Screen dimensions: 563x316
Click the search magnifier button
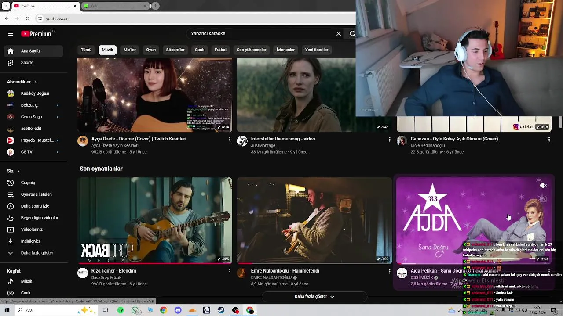coord(352,34)
